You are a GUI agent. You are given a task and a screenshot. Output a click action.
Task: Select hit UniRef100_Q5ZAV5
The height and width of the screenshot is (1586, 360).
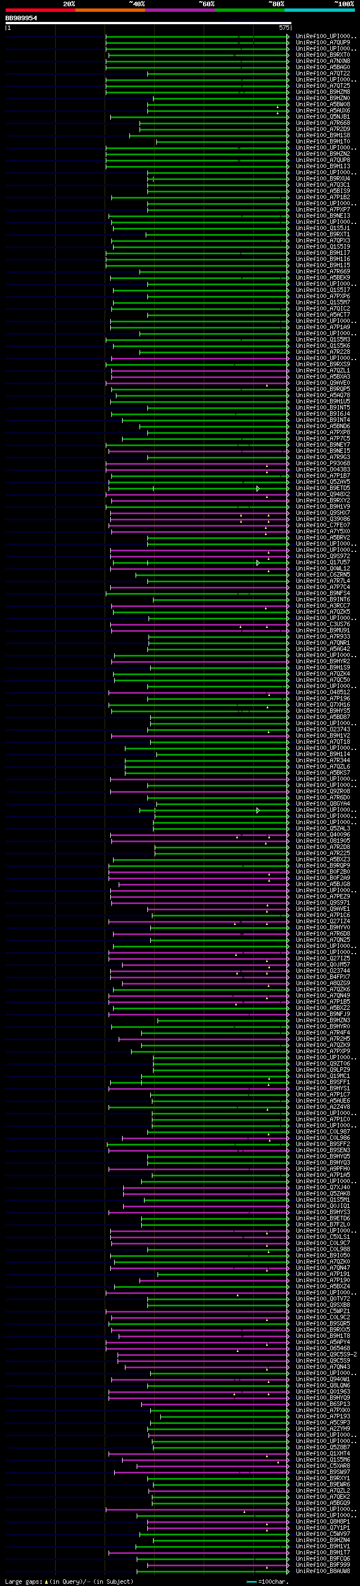(x=323, y=482)
